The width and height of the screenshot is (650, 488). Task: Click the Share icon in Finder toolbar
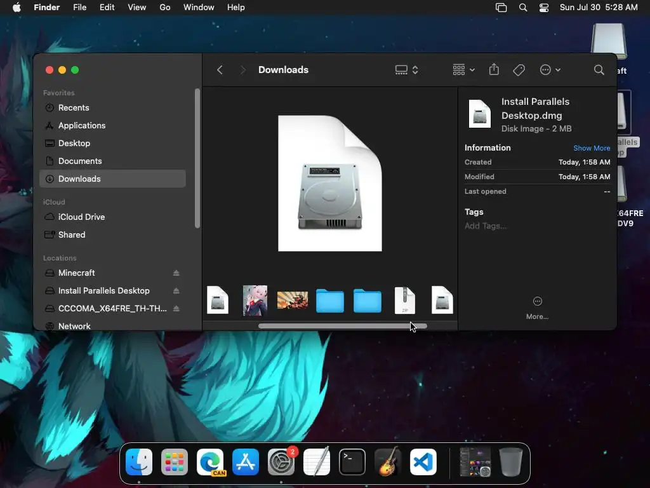pyautogui.click(x=494, y=70)
